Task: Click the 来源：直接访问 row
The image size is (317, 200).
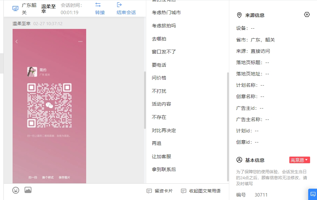Action: pyautogui.click(x=253, y=51)
